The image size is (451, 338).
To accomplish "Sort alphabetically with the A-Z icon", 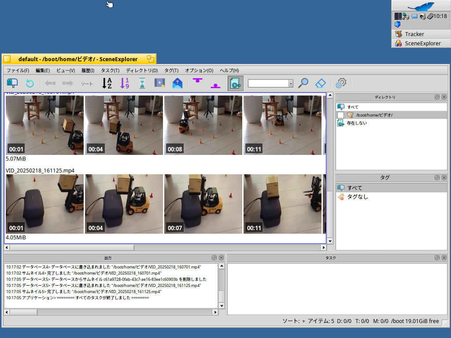I will pyautogui.click(x=107, y=83).
